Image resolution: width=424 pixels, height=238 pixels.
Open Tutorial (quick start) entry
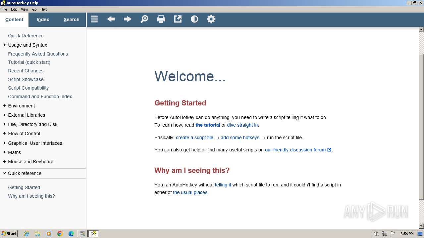(29, 62)
